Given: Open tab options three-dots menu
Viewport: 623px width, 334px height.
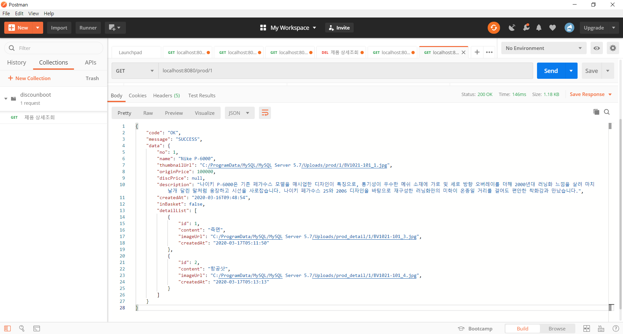Looking at the screenshot, I should [x=489, y=52].
